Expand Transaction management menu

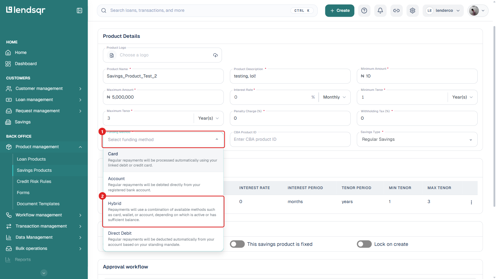point(44,226)
